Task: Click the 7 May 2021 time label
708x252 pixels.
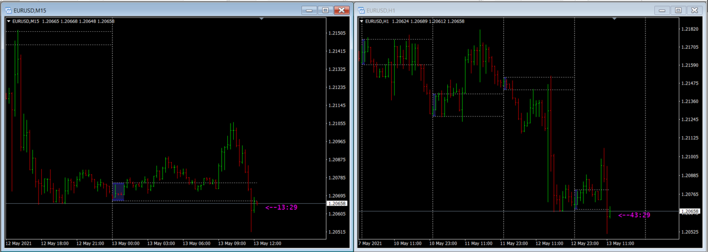Action: tap(370, 243)
